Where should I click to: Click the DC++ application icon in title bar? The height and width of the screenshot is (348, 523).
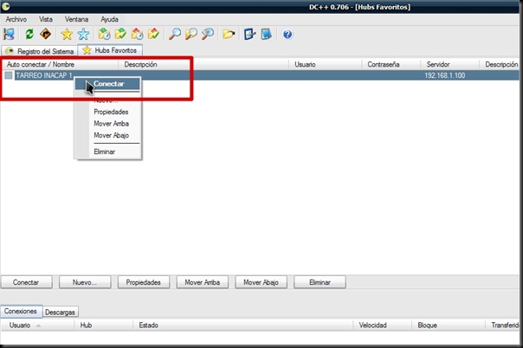[6, 6]
